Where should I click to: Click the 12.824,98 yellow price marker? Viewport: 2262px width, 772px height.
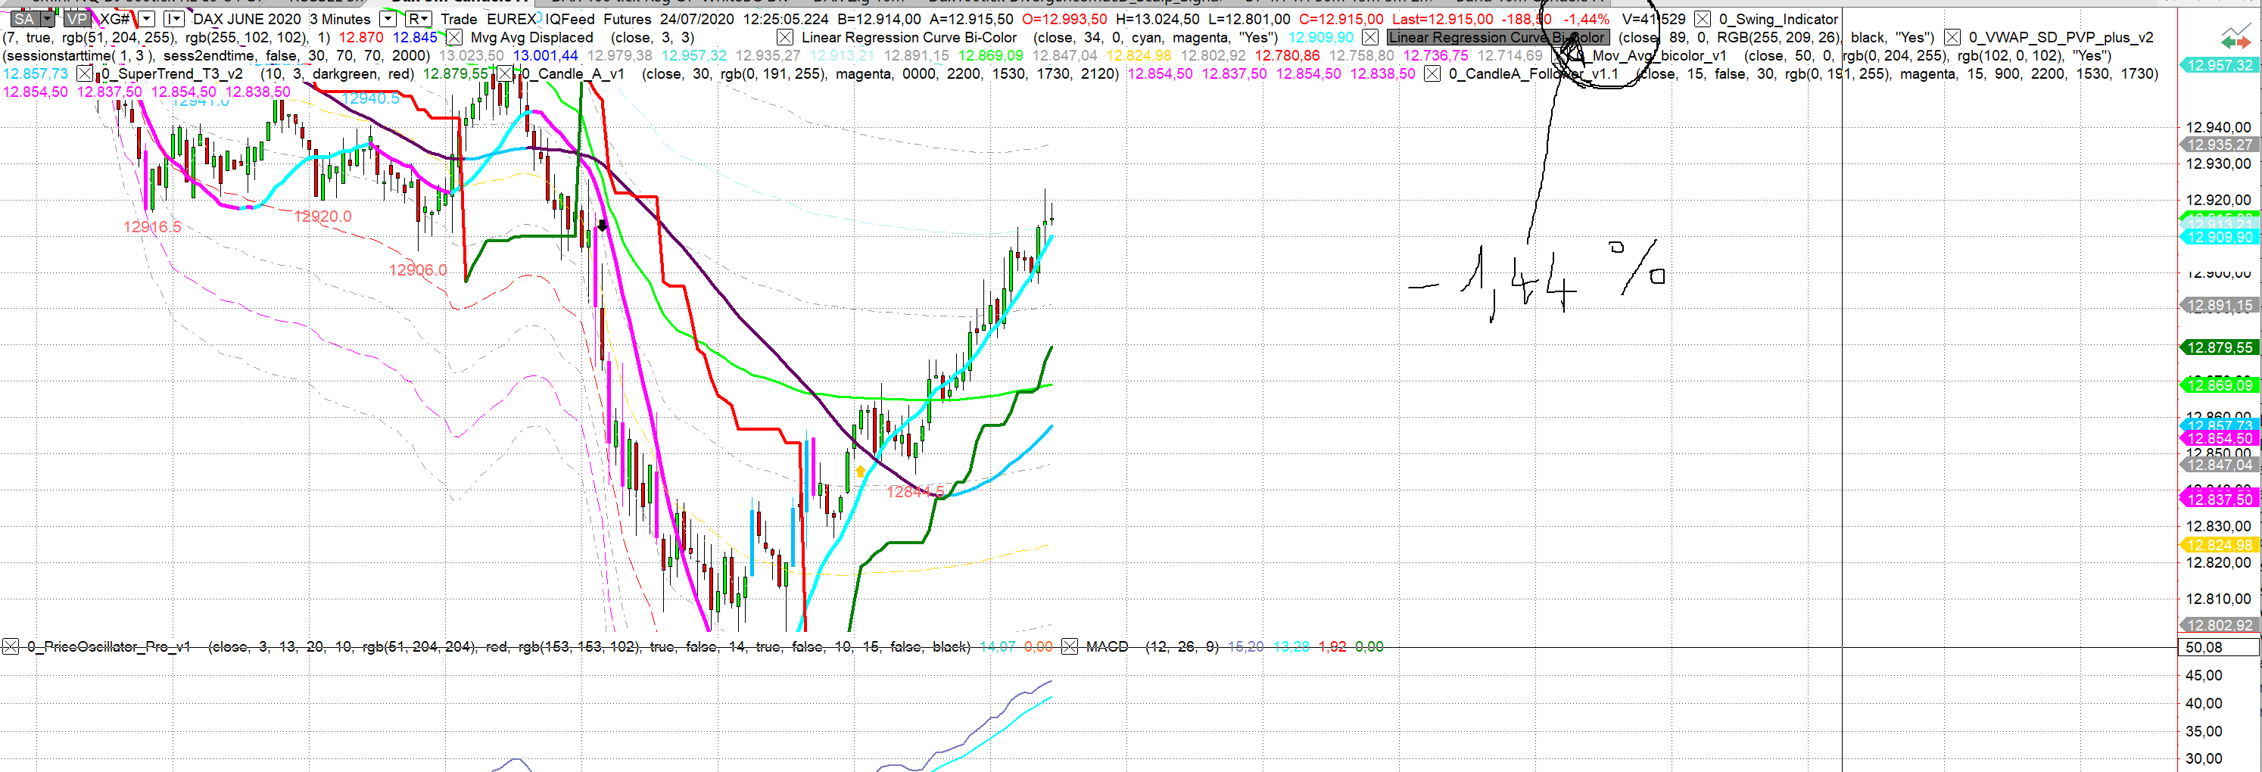[x=2220, y=546]
